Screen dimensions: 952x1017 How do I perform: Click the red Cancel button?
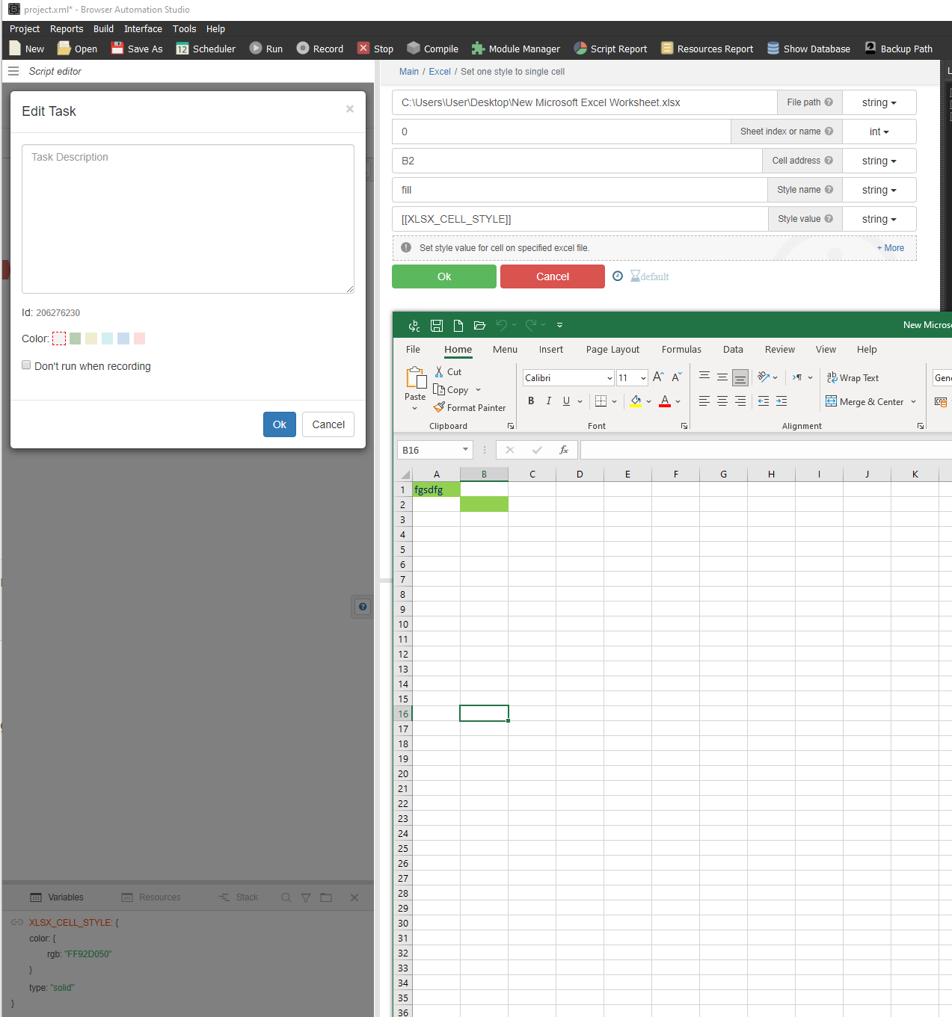pyautogui.click(x=552, y=276)
